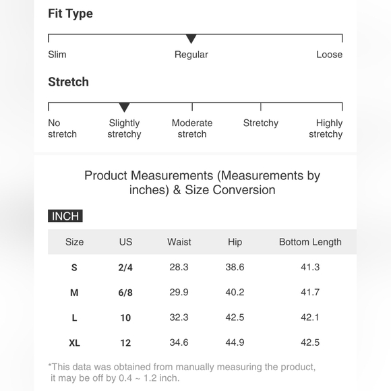Click the Waist column header
This screenshot has height=391, width=391.
coord(179,242)
